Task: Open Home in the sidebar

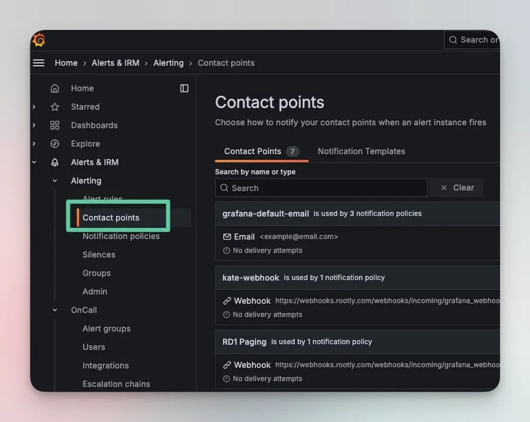Action: tap(82, 89)
